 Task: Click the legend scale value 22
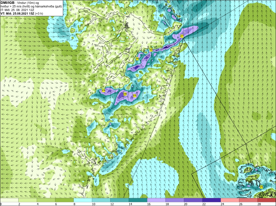point(204,204)
